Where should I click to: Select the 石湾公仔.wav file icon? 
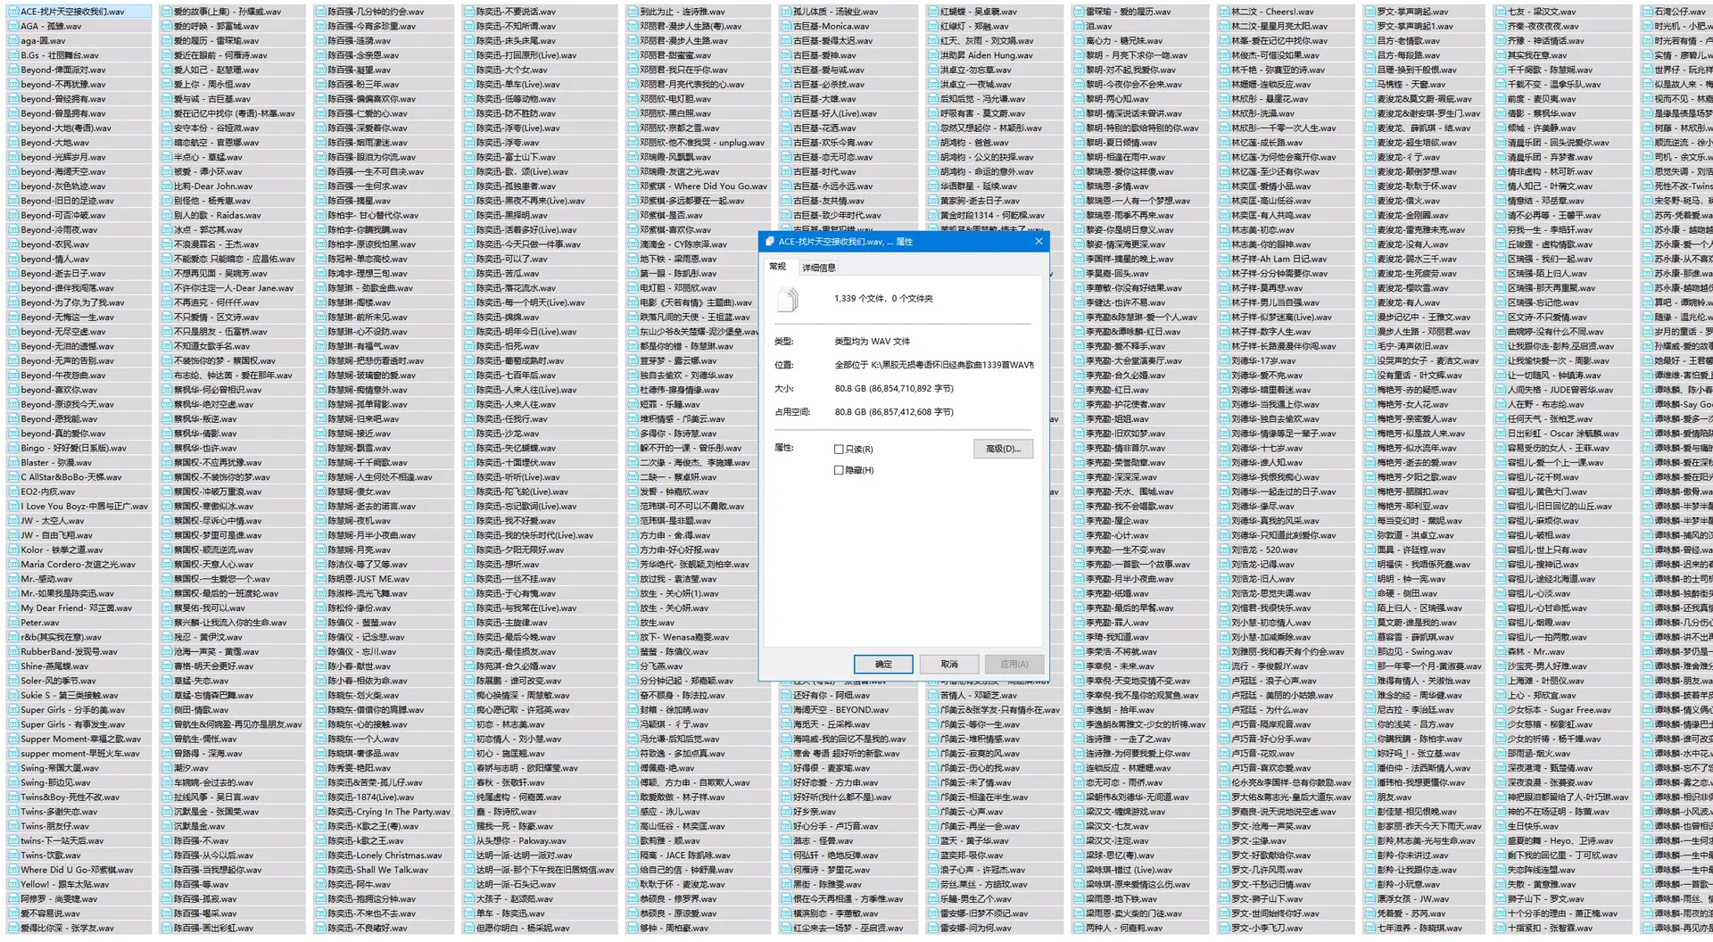click(1648, 12)
